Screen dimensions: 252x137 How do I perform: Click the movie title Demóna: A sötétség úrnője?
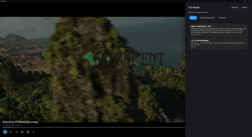[20, 122]
